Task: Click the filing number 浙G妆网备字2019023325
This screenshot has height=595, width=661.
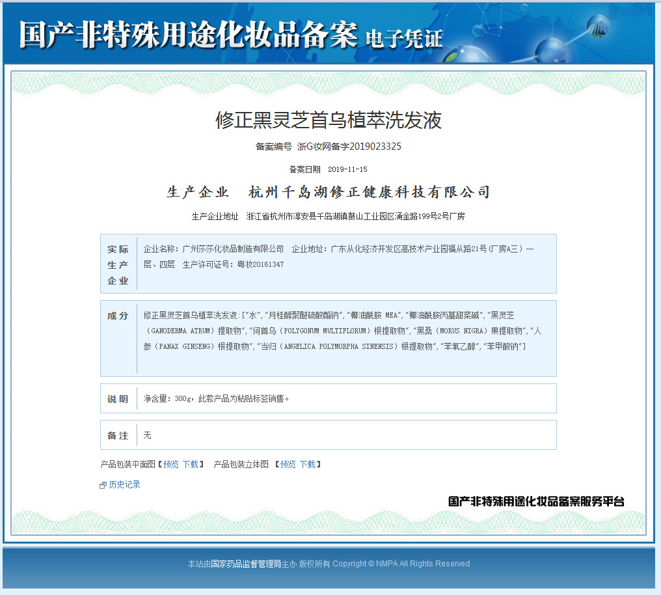Action: (x=349, y=146)
